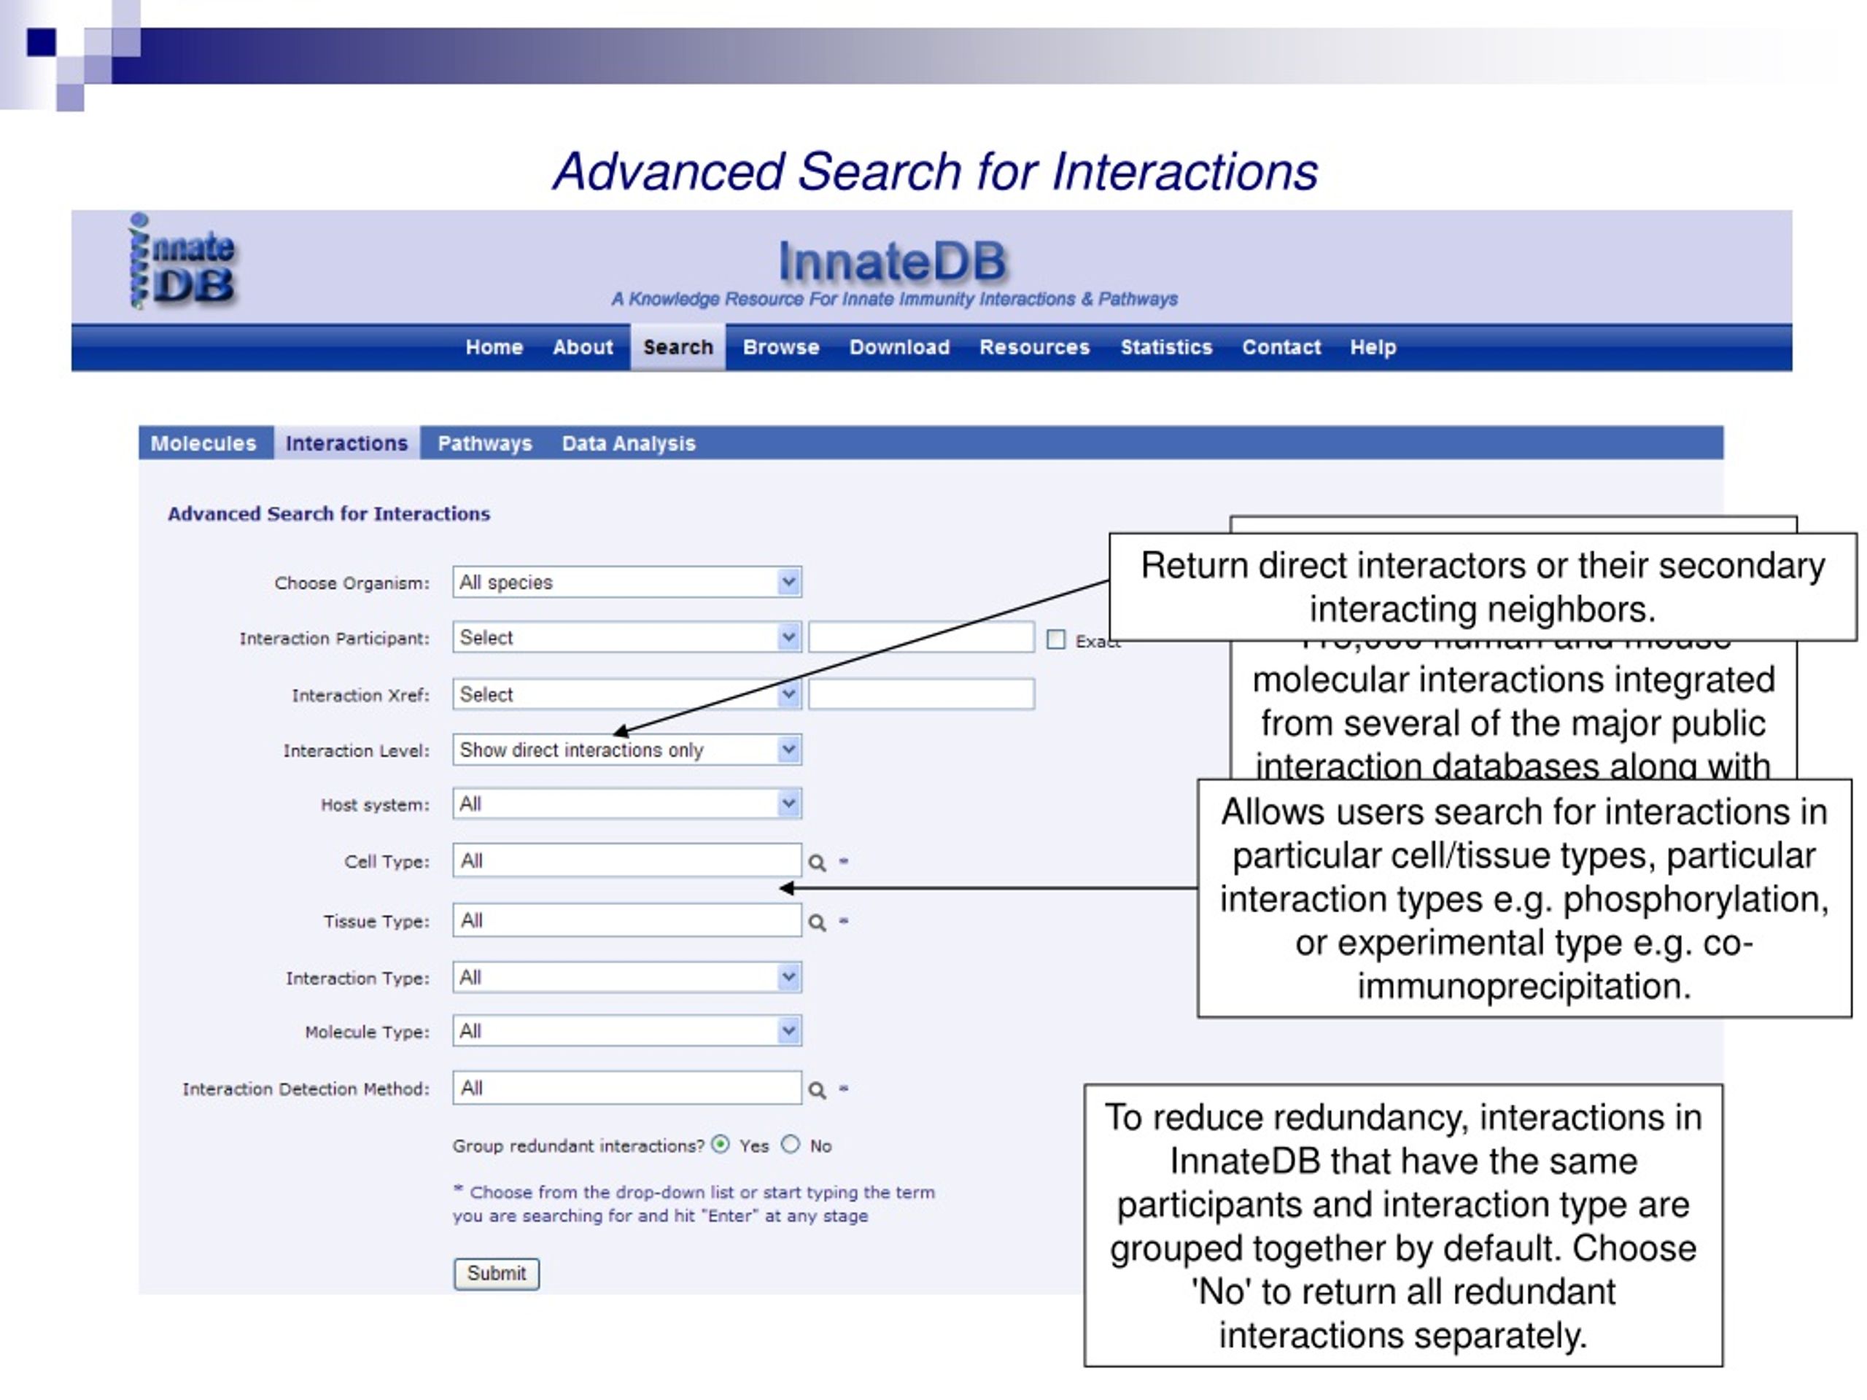
Task: Open the Download menu item
Action: point(900,347)
